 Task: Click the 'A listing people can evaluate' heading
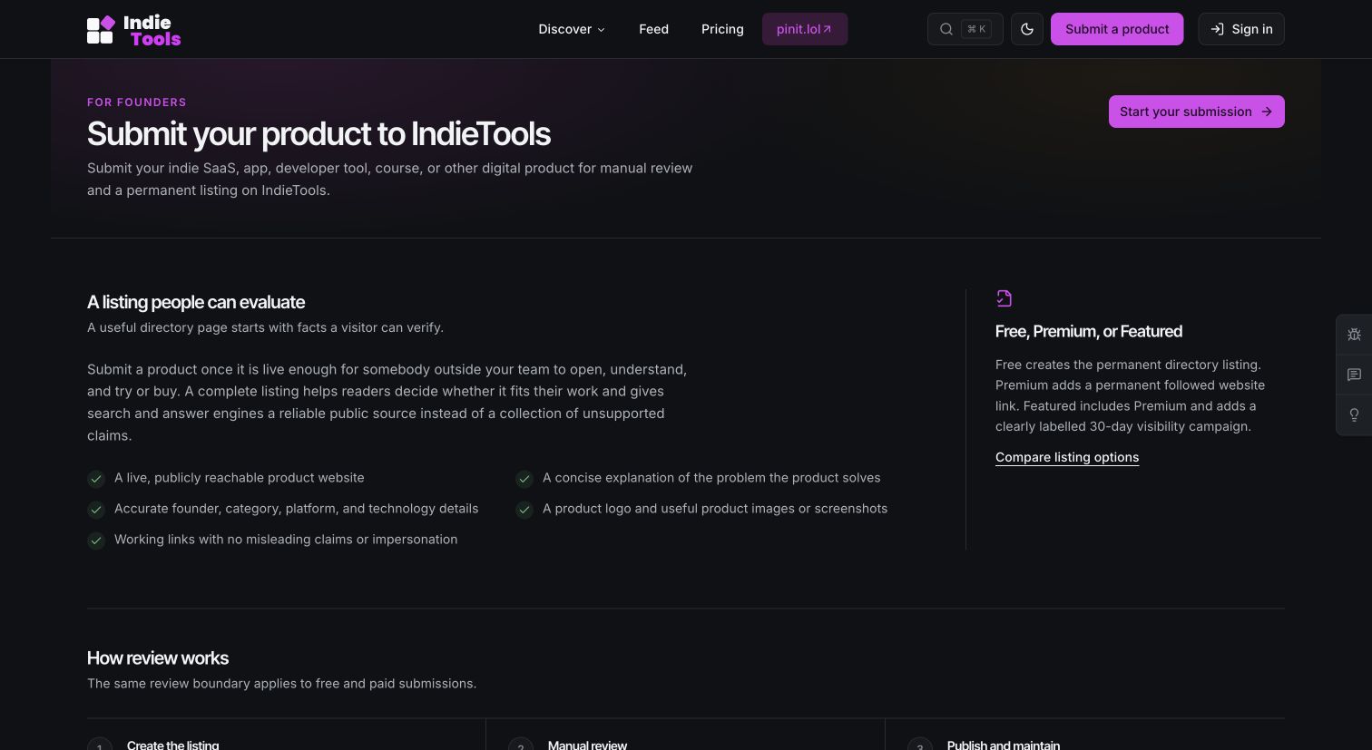click(196, 302)
